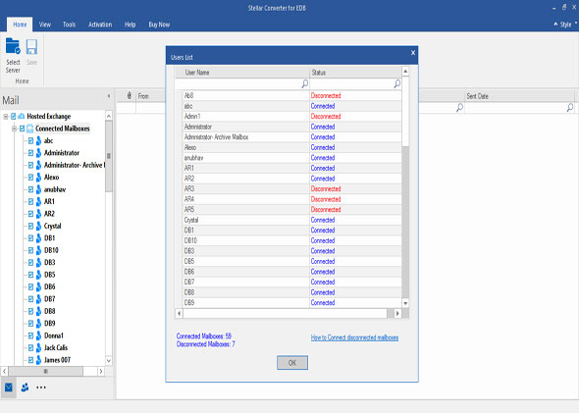Click the From column header

click(x=151, y=96)
